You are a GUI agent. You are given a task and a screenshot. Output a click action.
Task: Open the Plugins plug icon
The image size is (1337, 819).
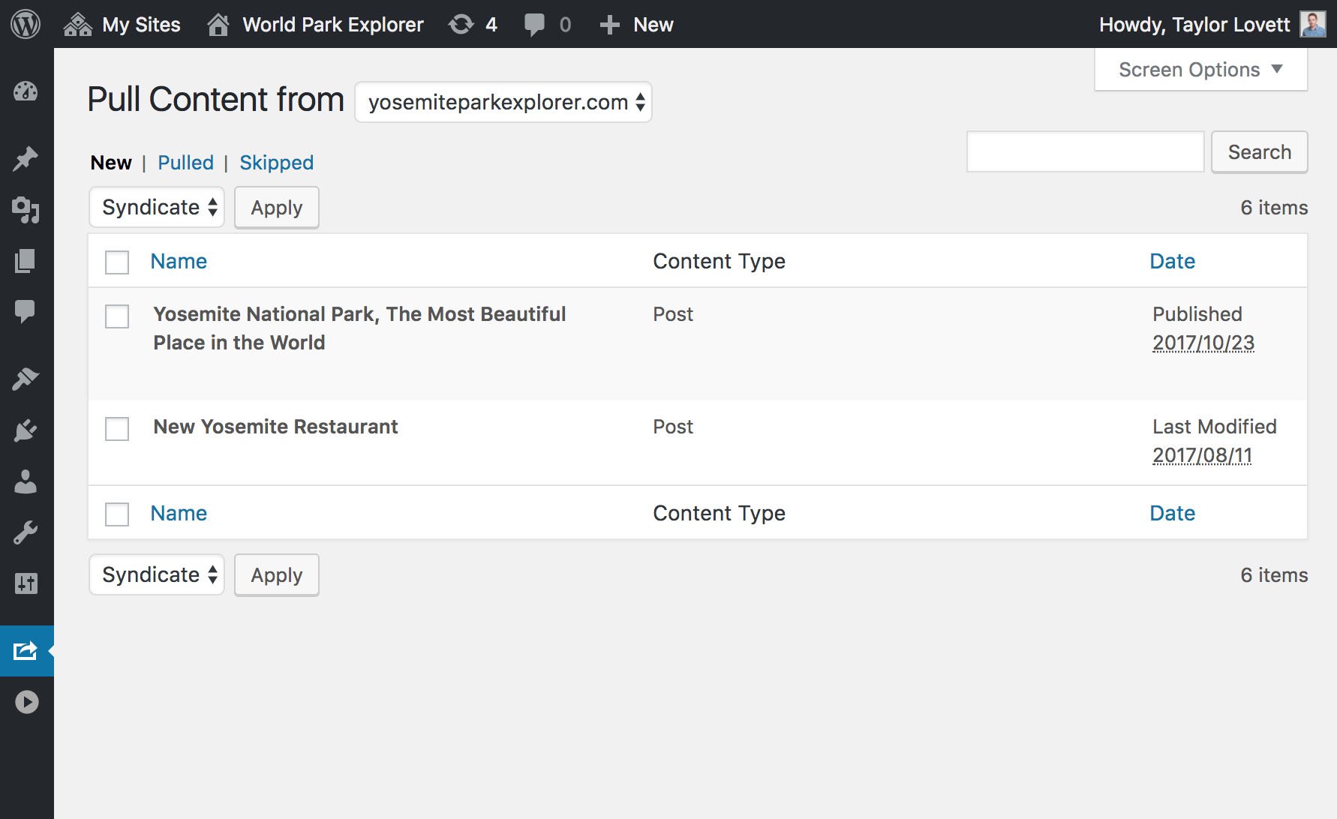click(x=26, y=430)
